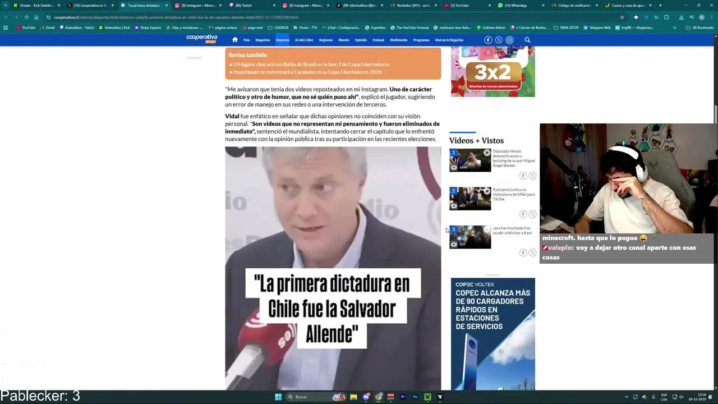Viewport: 718px width, 404px height.
Task: Open YouTube bookmark in bookmarks bar
Action: [26, 27]
